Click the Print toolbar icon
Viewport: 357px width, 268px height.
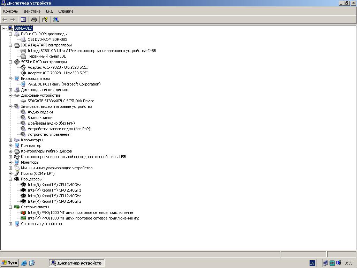pos(34,20)
